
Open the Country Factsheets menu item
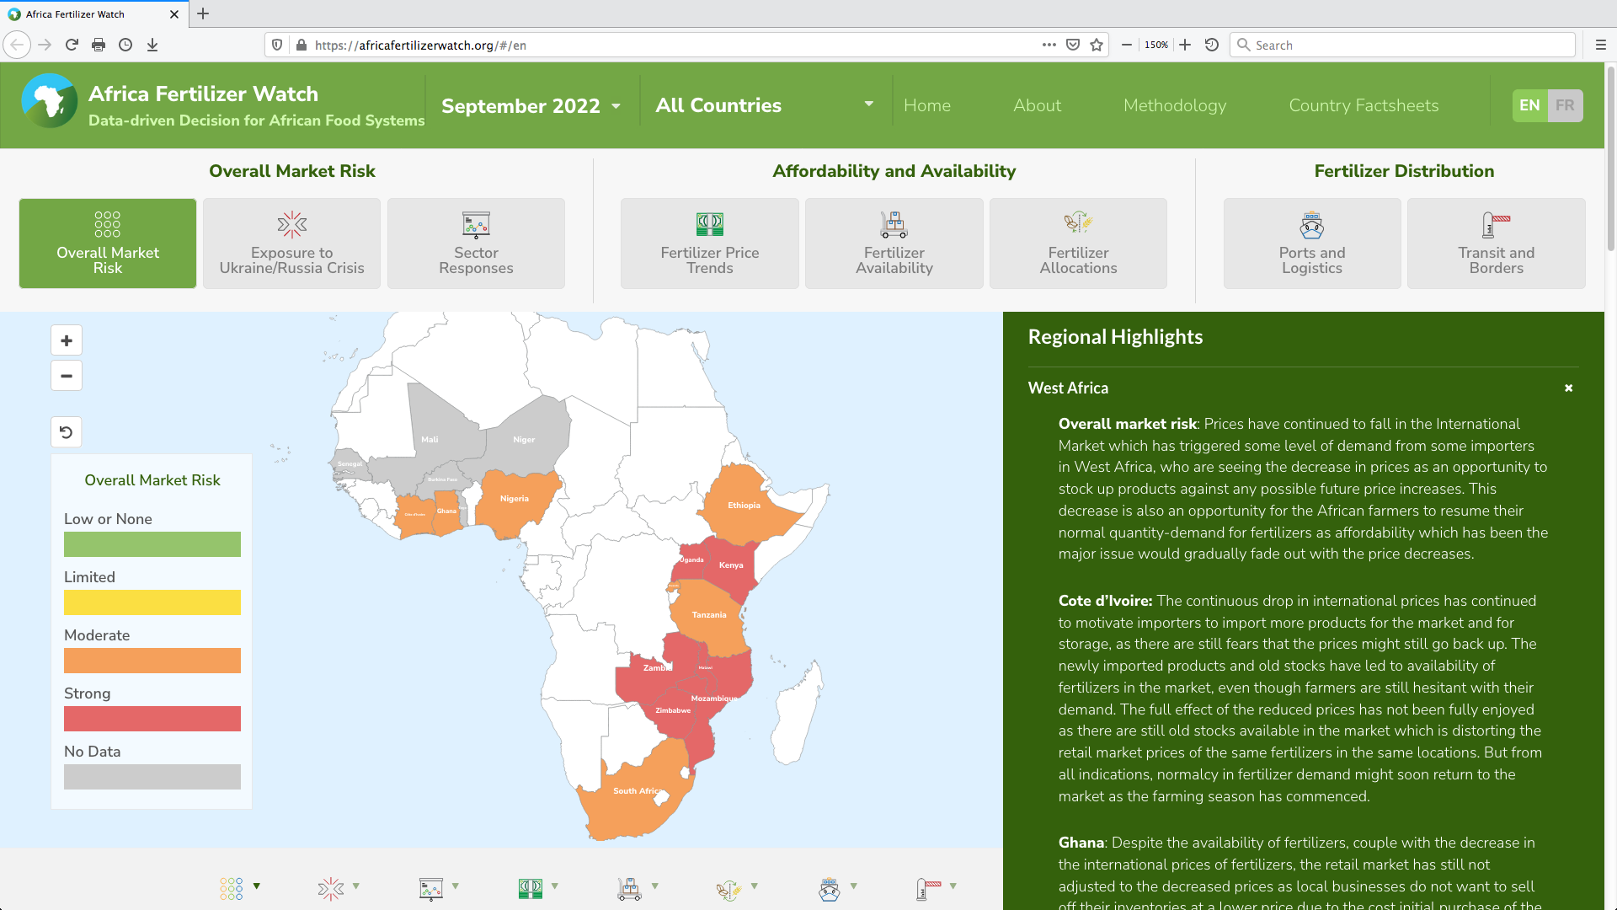coord(1364,105)
